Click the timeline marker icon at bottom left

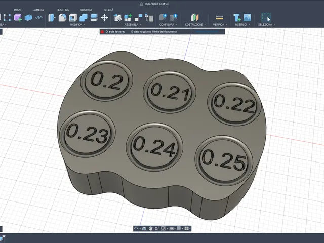[3, 239]
